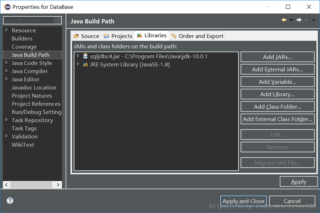Screen dimensions: 320x213
Task: Focus the type filter text field
Action: (32, 21)
